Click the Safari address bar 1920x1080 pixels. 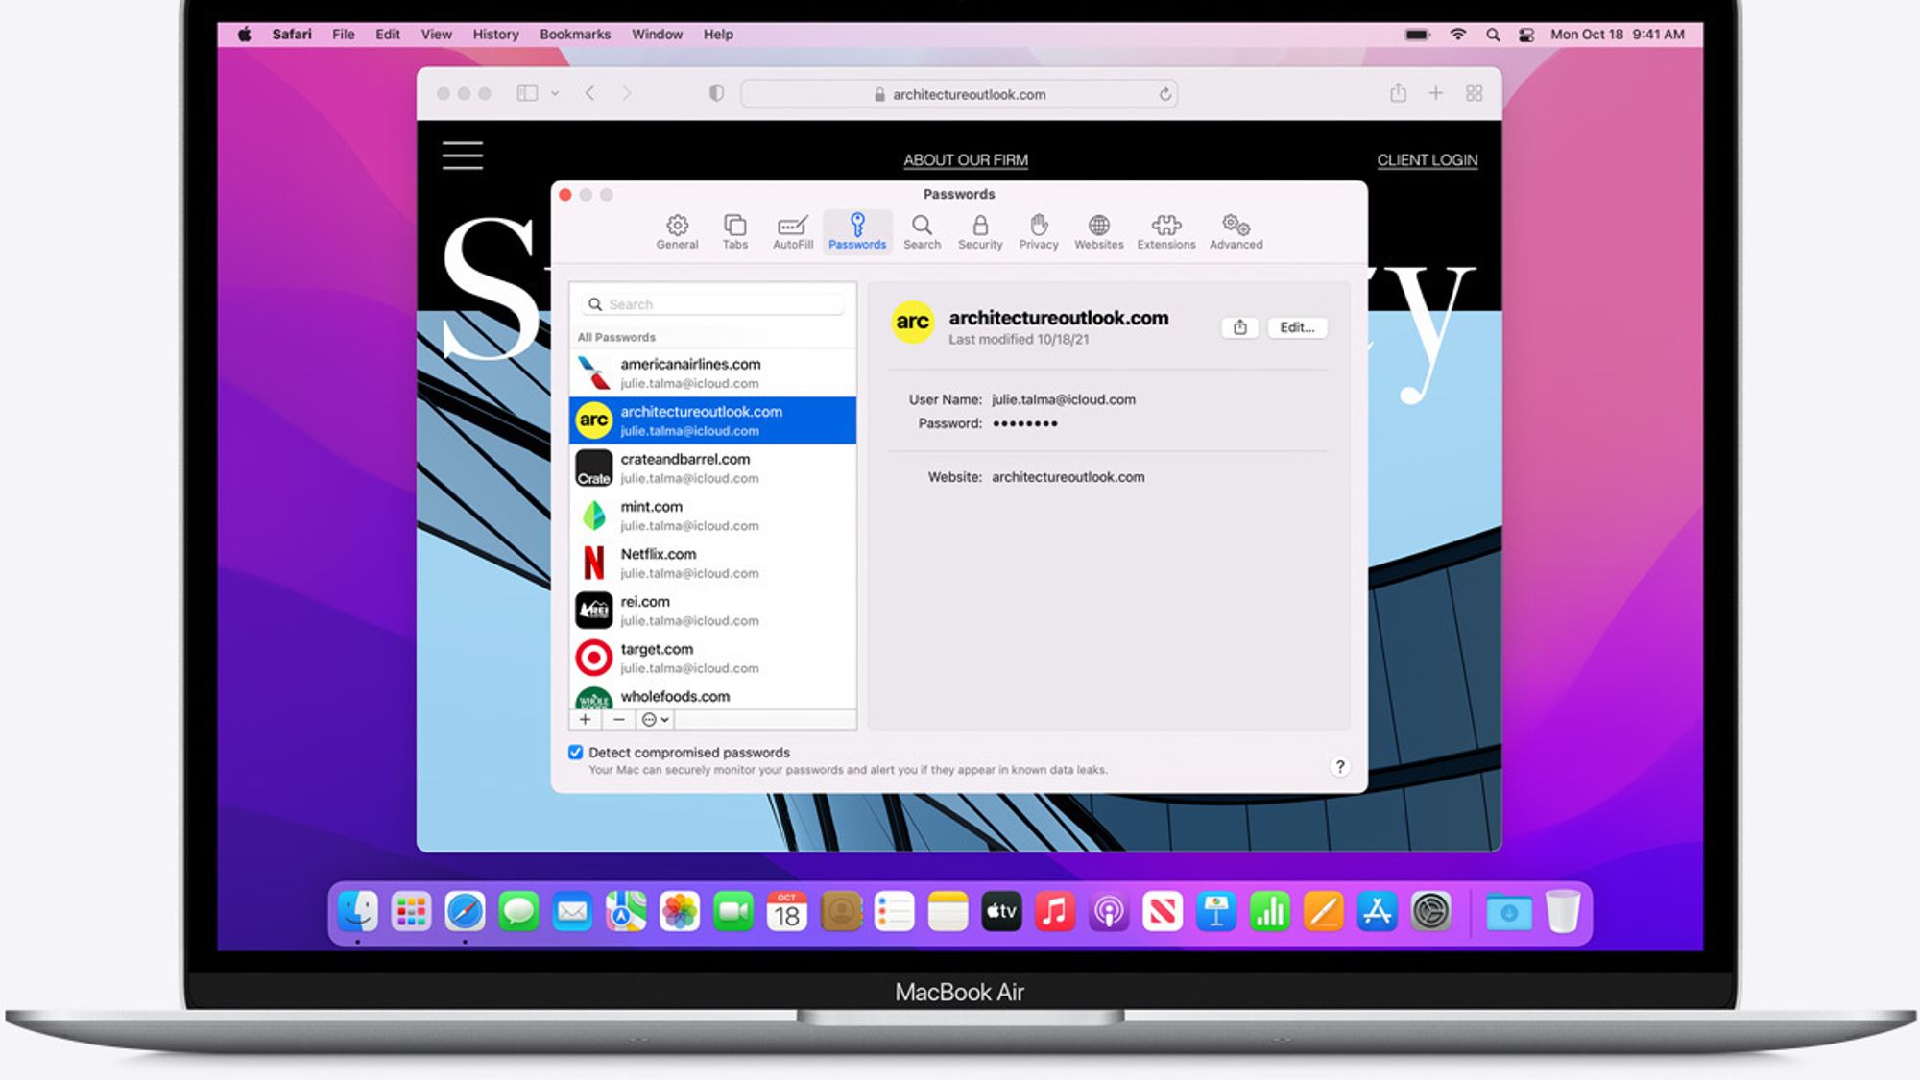click(959, 94)
